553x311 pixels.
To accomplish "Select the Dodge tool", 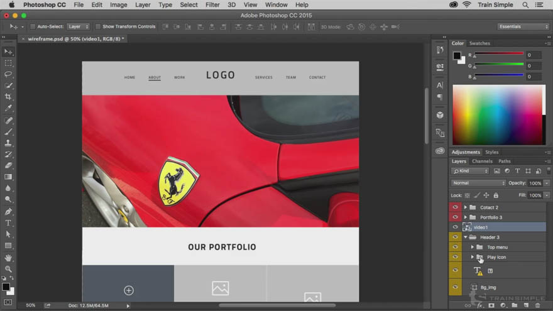I will 8,199.
